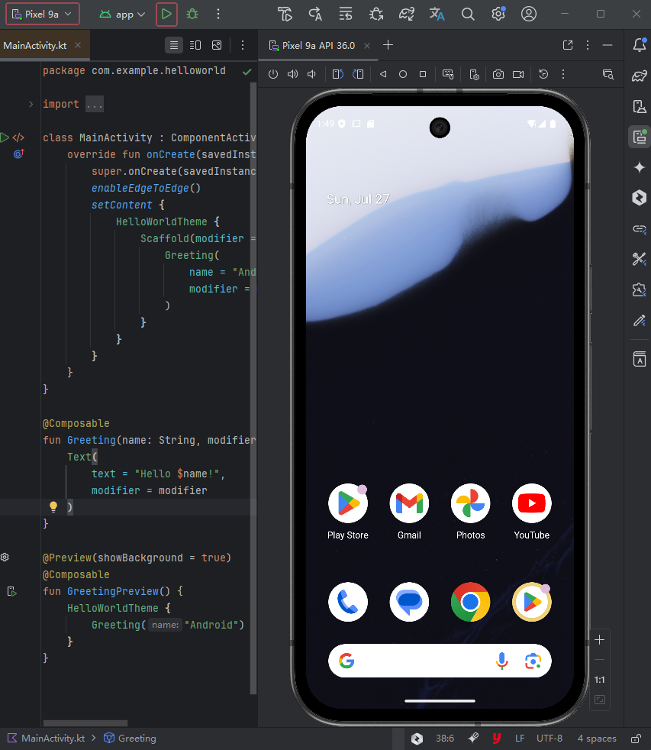Click the Translate icon in the top toolbar

click(x=437, y=14)
